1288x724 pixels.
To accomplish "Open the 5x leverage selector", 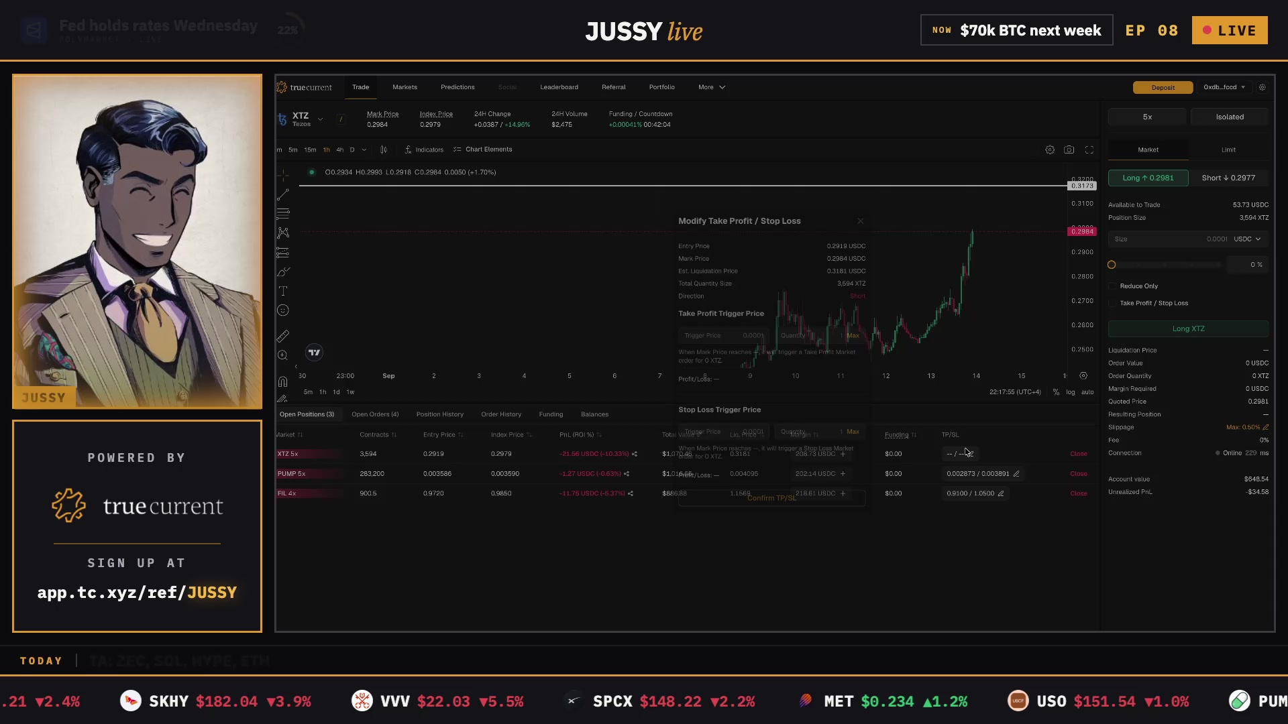I will [x=1147, y=117].
